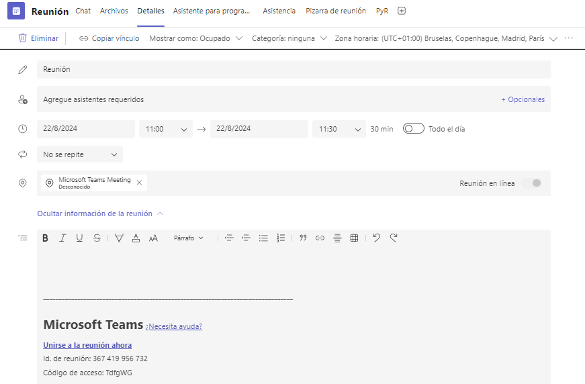The height and width of the screenshot is (384, 585).
Task: Switch to the Chat tab
Action: pyautogui.click(x=83, y=11)
